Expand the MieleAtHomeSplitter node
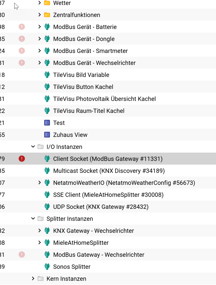This screenshot has height=285, width=216. pos(40,243)
